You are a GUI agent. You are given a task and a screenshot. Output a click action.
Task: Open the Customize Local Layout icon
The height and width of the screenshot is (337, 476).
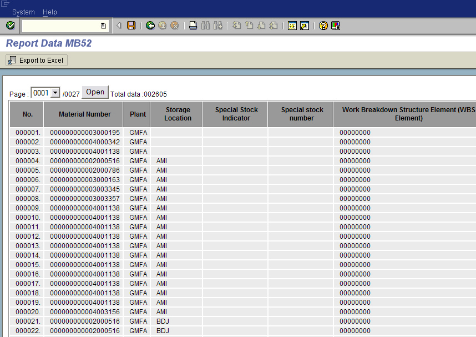(334, 26)
